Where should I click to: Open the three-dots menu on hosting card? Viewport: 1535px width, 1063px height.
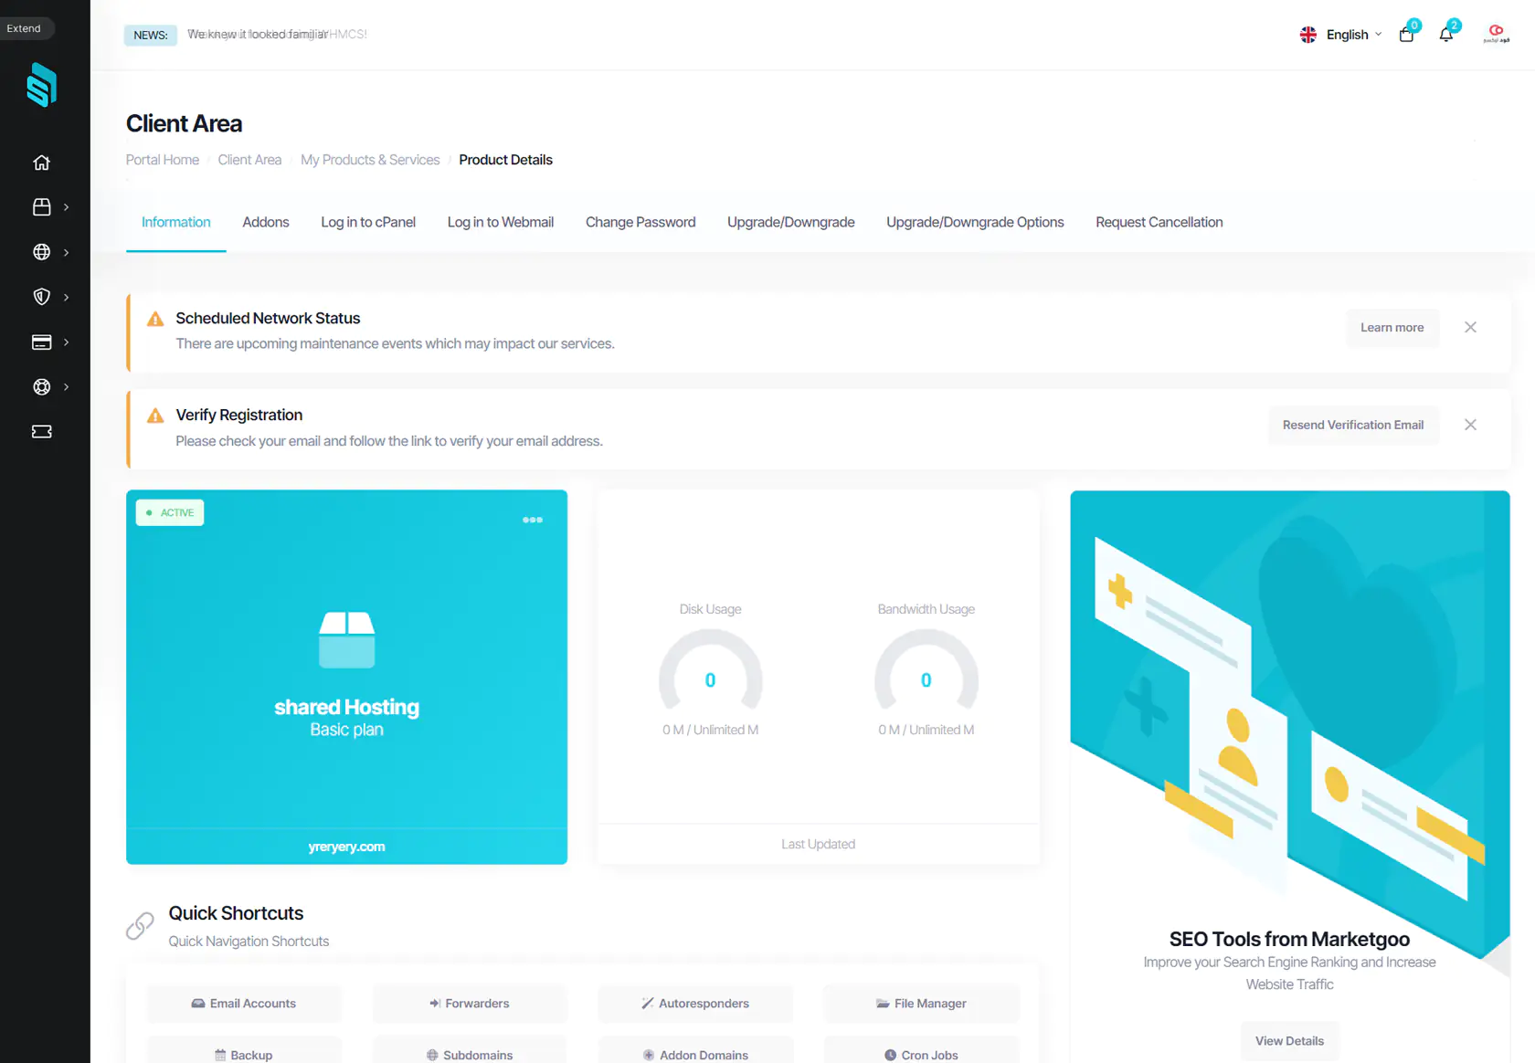pyautogui.click(x=533, y=520)
